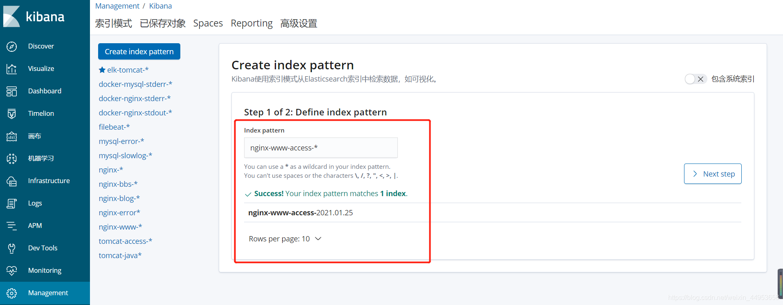Image resolution: width=783 pixels, height=305 pixels.
Task: Open docker-mysql-stderr-* index pattern
Action: pos(135,84)
